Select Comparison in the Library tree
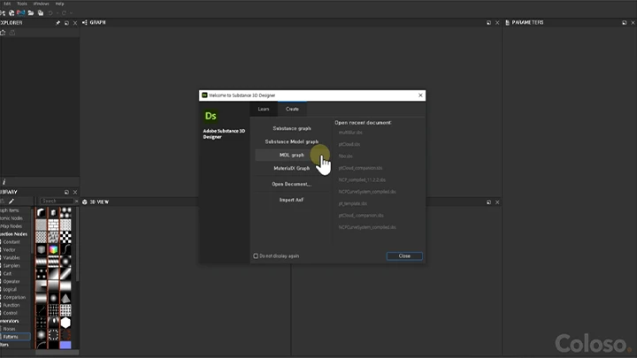 14,298
